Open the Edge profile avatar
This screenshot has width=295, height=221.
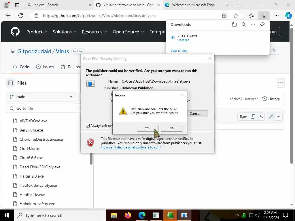click(7, 5)
